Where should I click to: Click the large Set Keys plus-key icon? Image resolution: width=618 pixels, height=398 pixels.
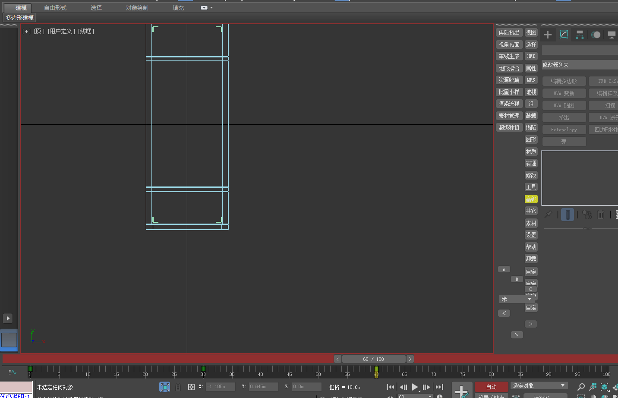tap(461, 390)
